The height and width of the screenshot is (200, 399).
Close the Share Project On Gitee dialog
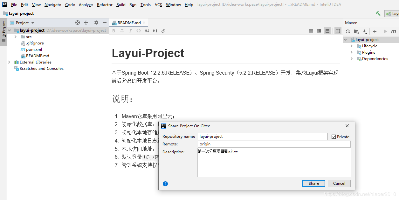347,126
